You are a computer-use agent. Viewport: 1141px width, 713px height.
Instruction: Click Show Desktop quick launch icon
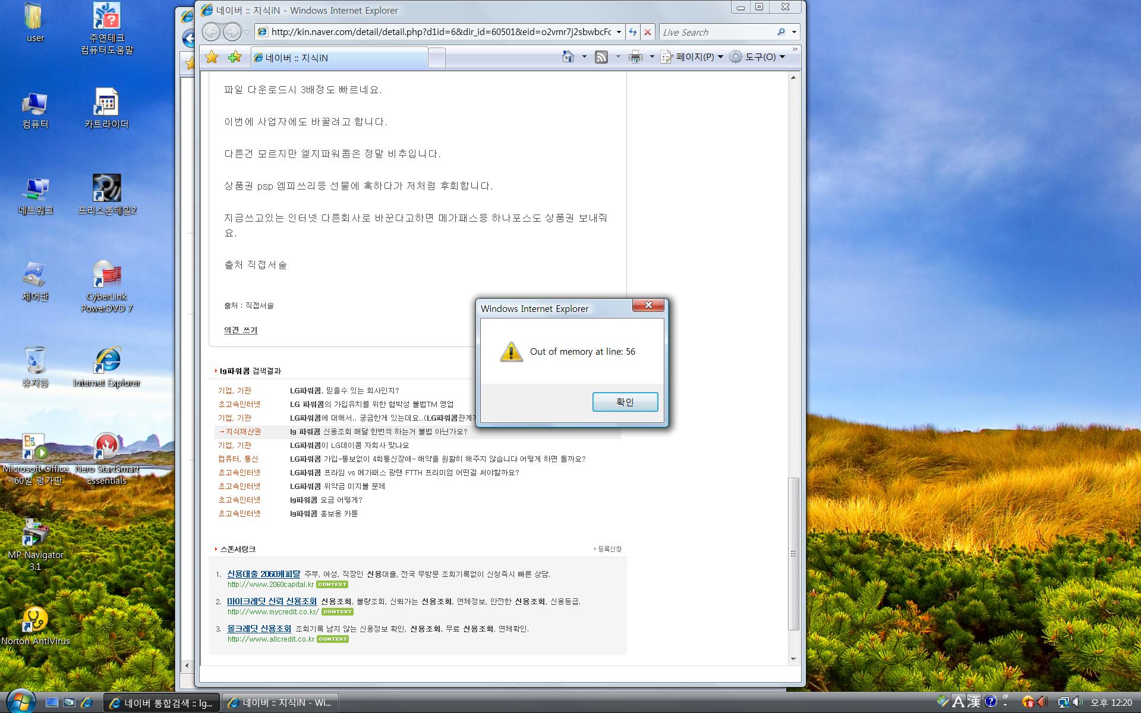coord(52,702)
